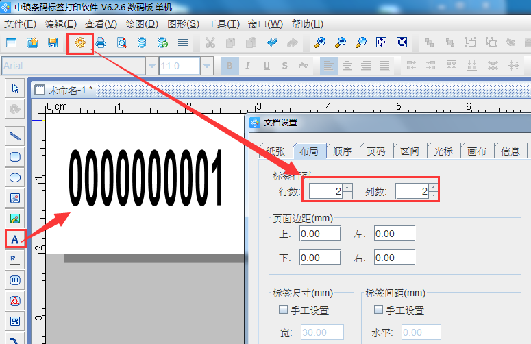The width and height of the screenshot is (531, 344).
Task: Select the rounded rectangle tool
Action: point(15,157)
